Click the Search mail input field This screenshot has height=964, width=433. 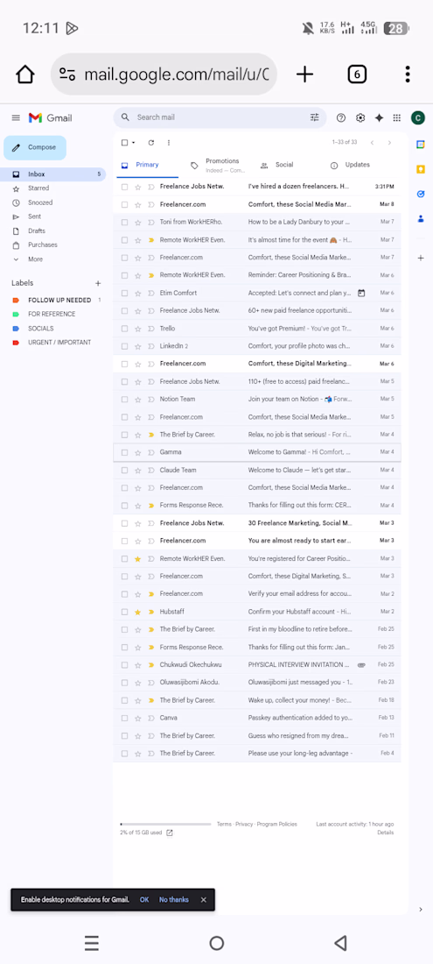pos(220,117)
